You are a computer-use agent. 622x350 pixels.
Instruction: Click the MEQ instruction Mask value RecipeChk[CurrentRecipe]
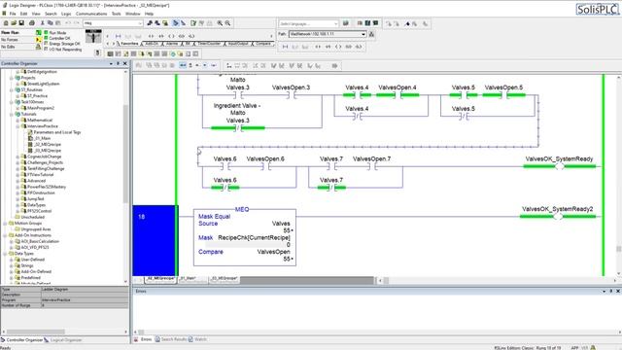254,237
